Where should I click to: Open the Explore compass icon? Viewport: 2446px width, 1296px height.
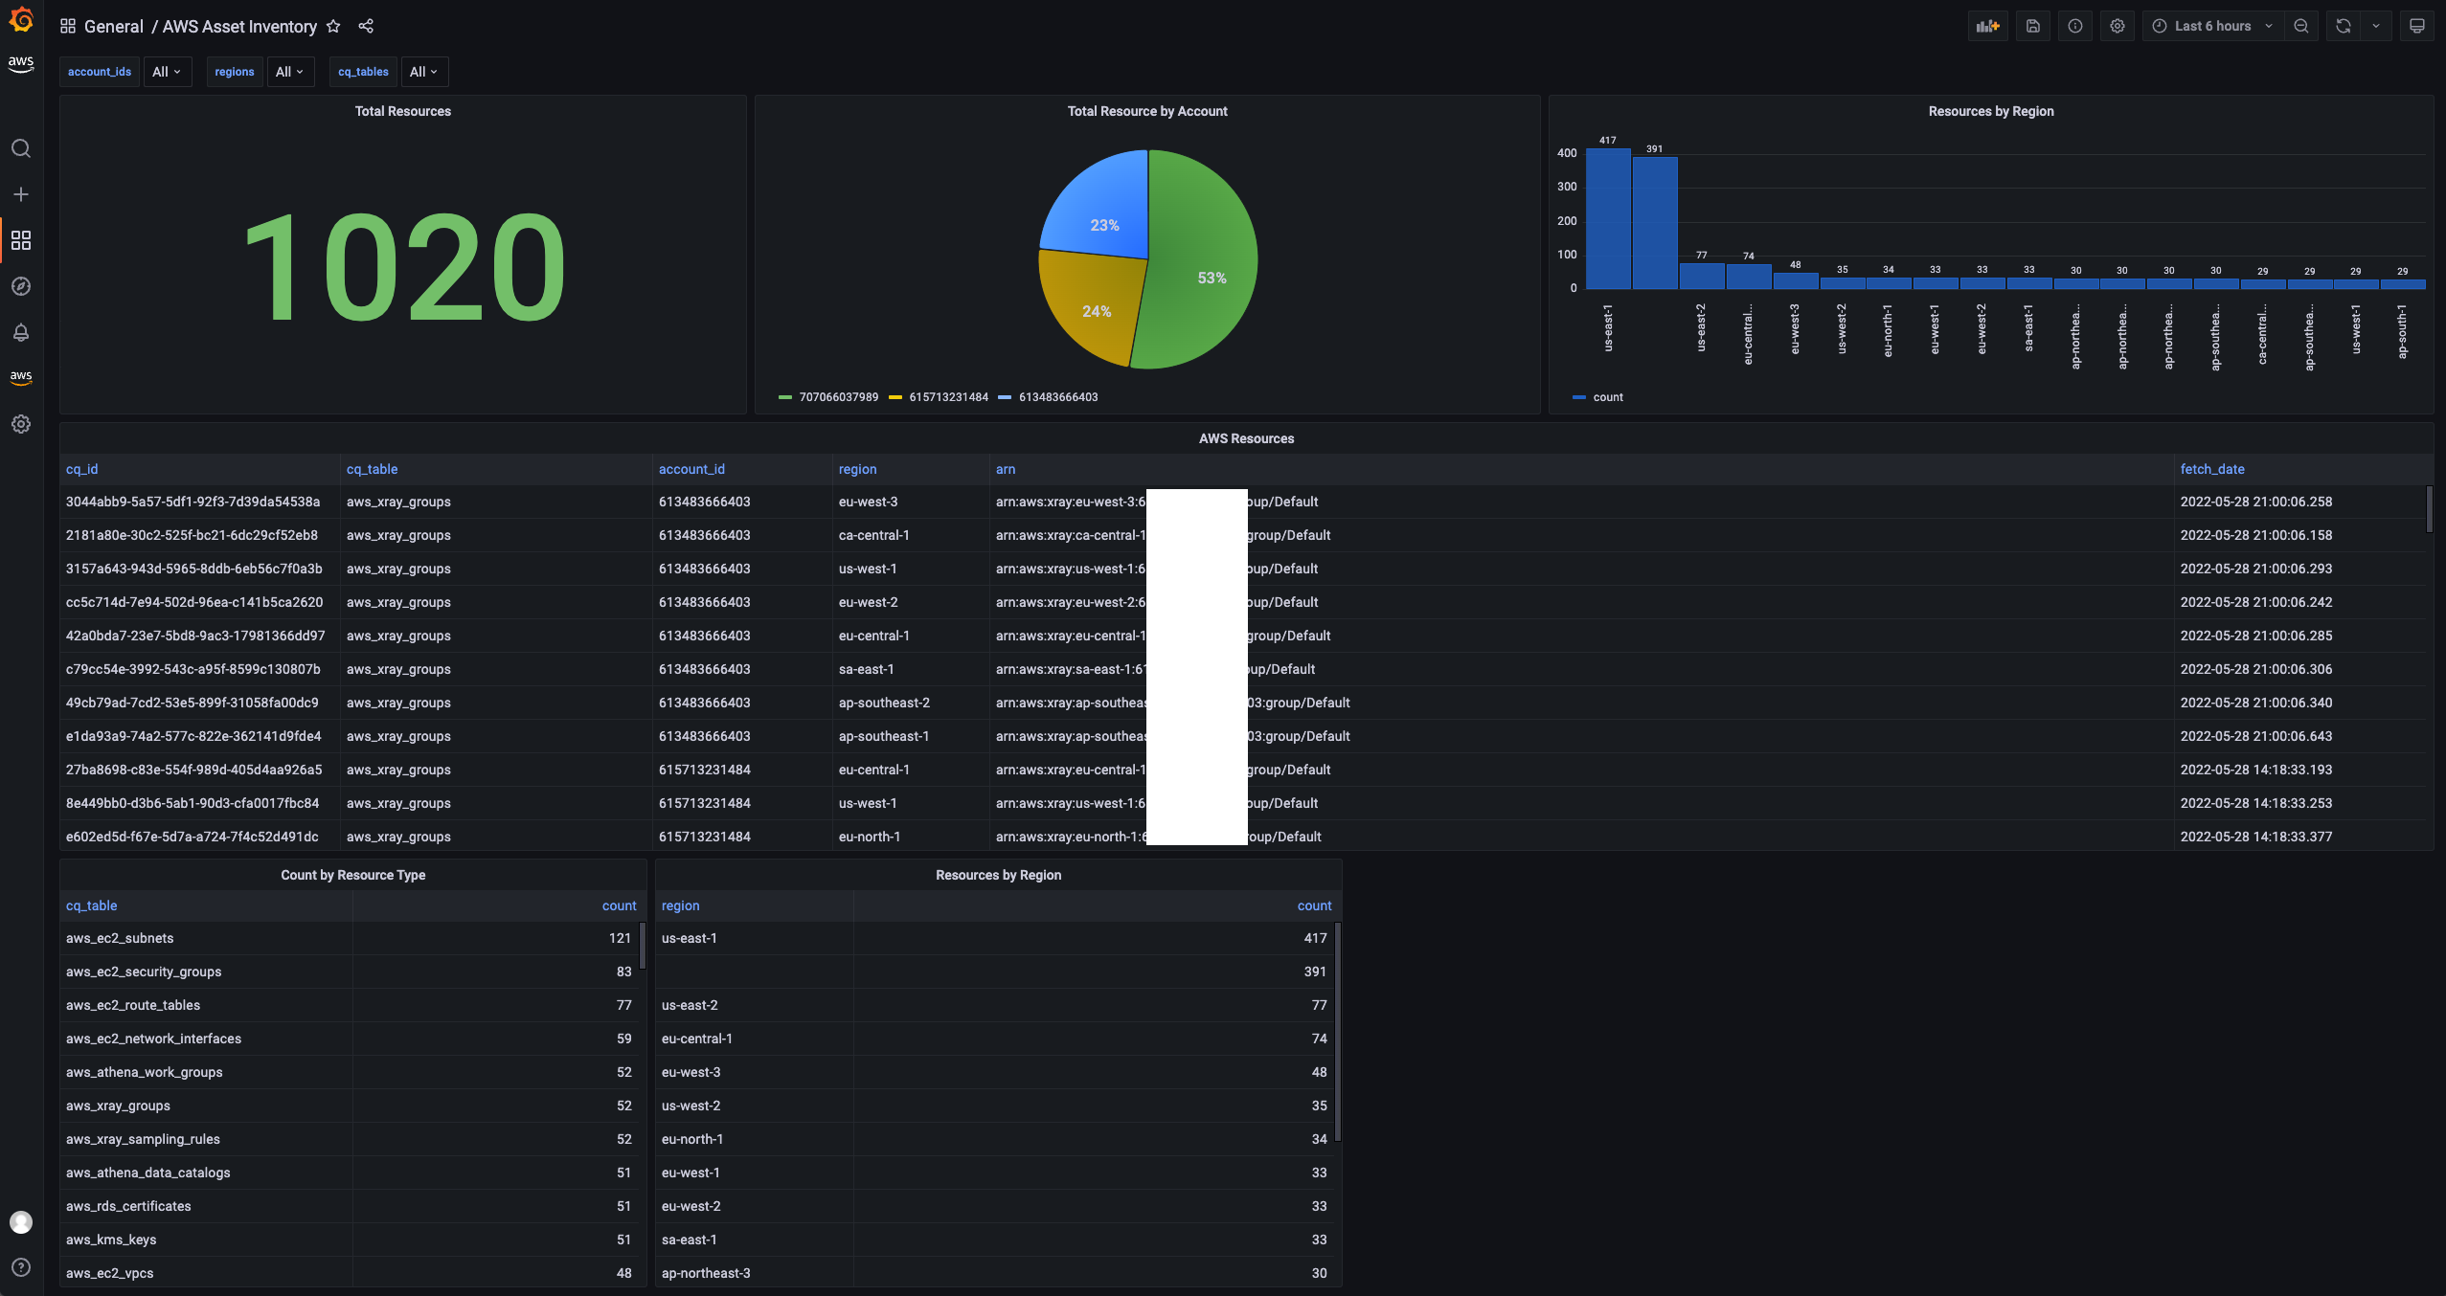point(21,285)
